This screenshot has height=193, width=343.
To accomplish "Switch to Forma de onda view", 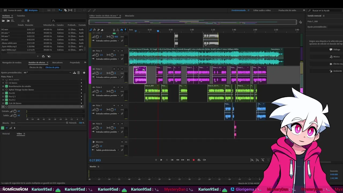I will (13, 10).
